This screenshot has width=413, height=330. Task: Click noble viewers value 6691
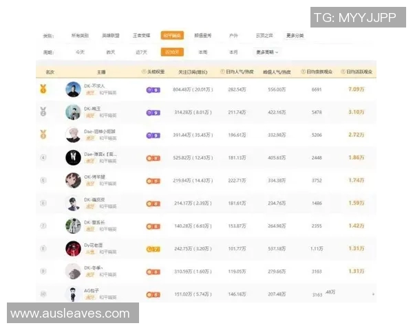(317, 89)
